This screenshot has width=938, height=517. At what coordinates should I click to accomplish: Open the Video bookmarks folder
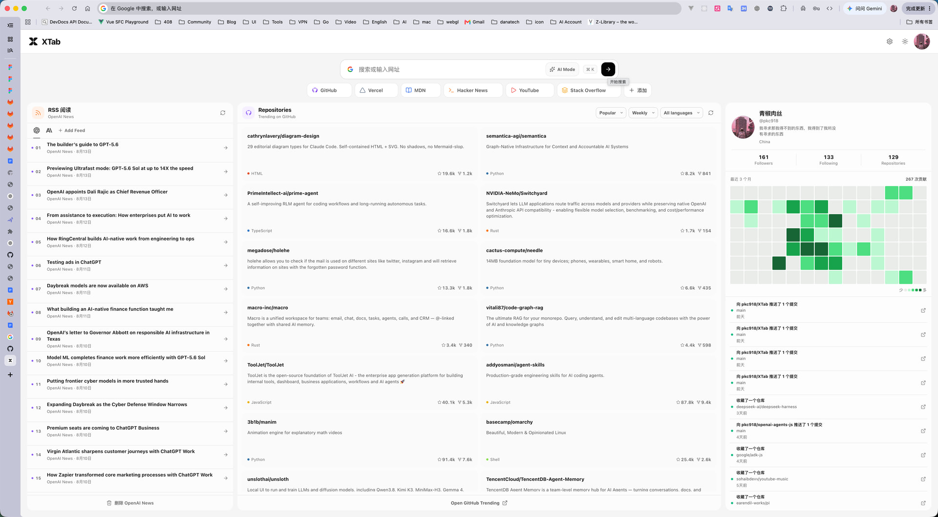(346, 22)
